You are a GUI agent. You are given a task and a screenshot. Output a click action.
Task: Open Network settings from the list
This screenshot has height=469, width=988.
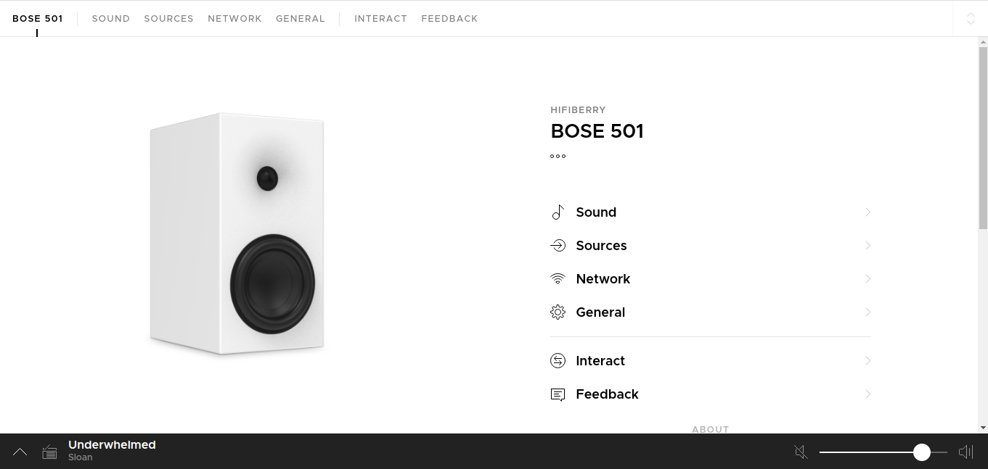pyautogui.click(x=603, y=278)
